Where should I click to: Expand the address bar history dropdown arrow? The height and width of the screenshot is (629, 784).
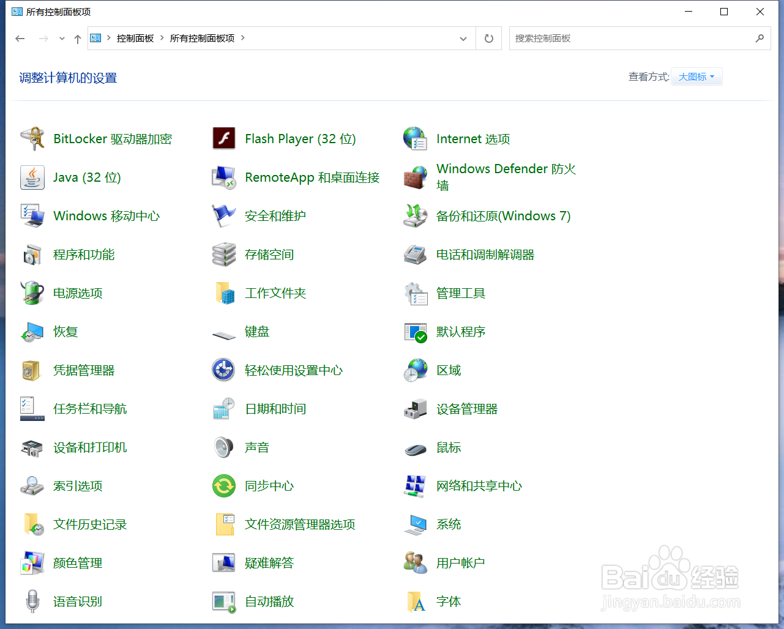coord(463,39)
